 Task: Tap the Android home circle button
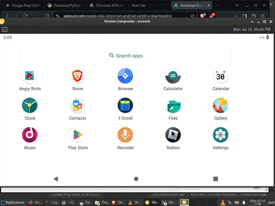point(136,179)
